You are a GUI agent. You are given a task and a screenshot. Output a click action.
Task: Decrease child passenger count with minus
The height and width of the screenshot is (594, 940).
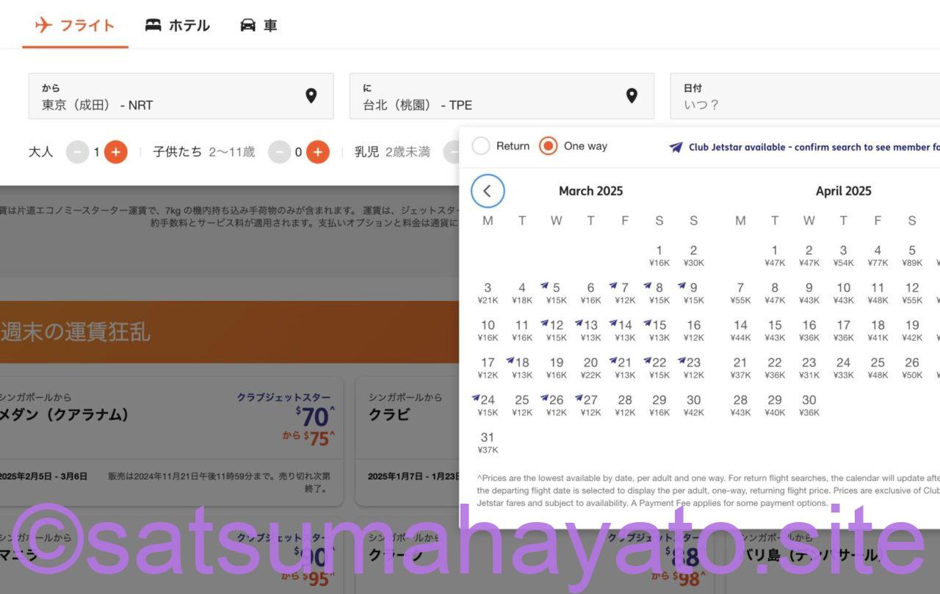tap(279, 152)
